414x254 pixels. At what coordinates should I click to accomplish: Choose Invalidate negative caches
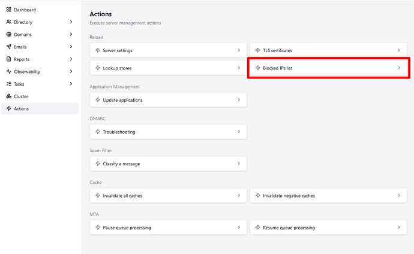point(328,195)
